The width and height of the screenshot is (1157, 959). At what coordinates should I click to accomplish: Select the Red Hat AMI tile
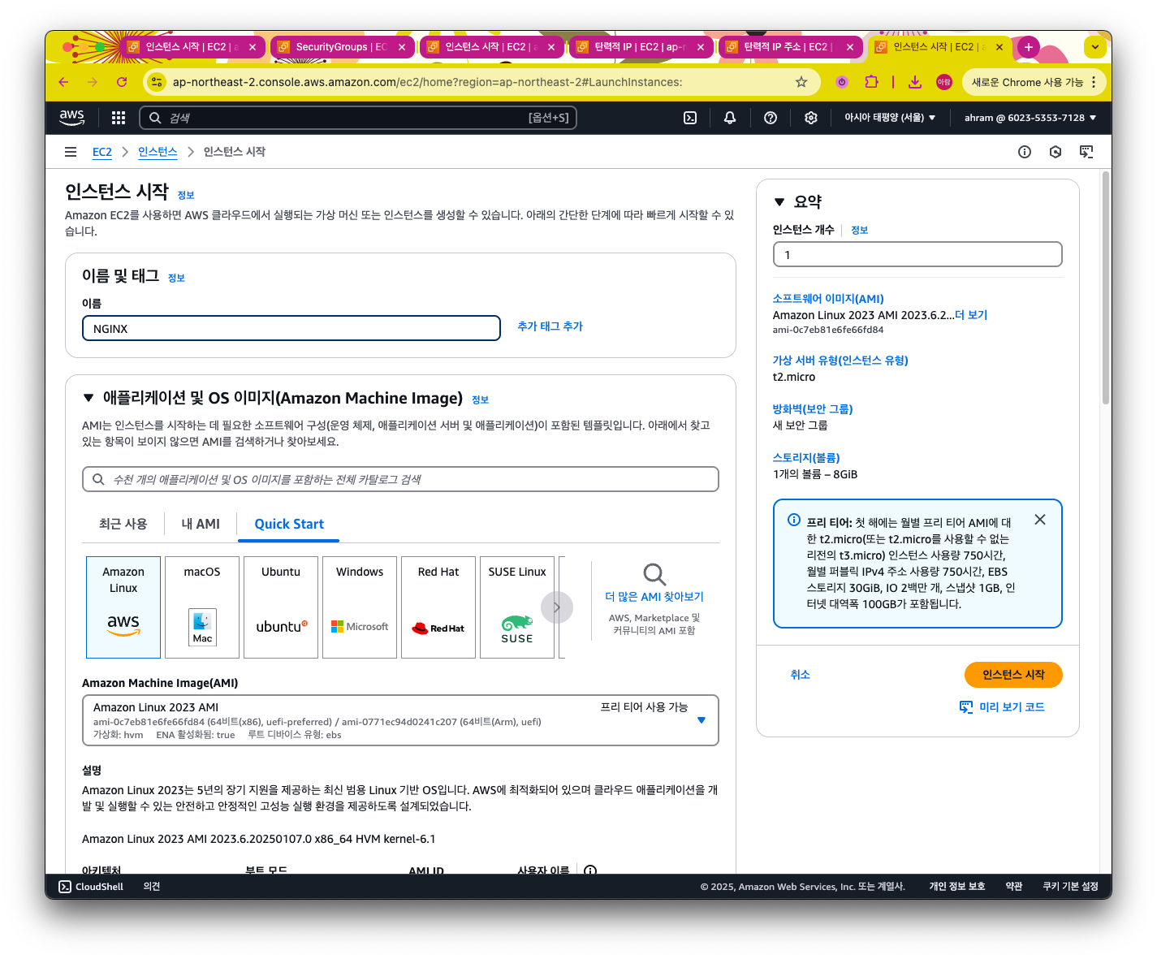coord(438,607)
